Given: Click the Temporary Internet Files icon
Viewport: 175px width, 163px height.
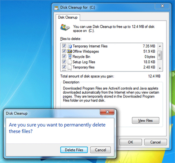Looking at the screenshot, I should point(70,46).
